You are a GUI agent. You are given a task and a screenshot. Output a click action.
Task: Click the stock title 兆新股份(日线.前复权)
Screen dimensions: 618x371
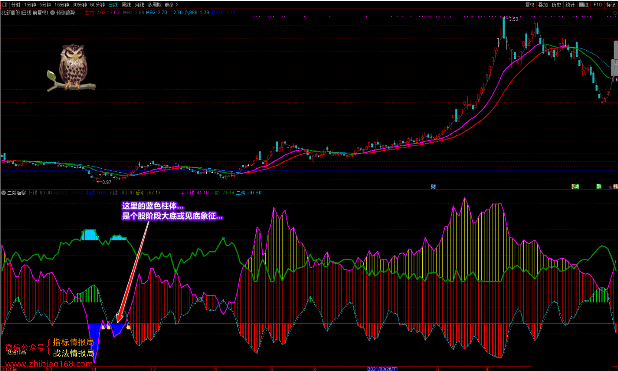coord(25,13)
